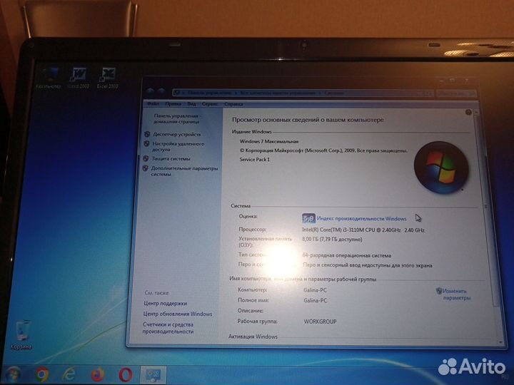
Task: Open Центр поддержки link
Action: (165, 303)
